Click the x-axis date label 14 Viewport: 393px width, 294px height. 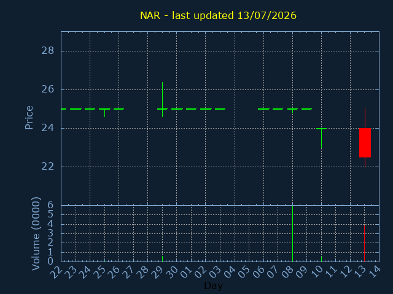coord(374,272)
